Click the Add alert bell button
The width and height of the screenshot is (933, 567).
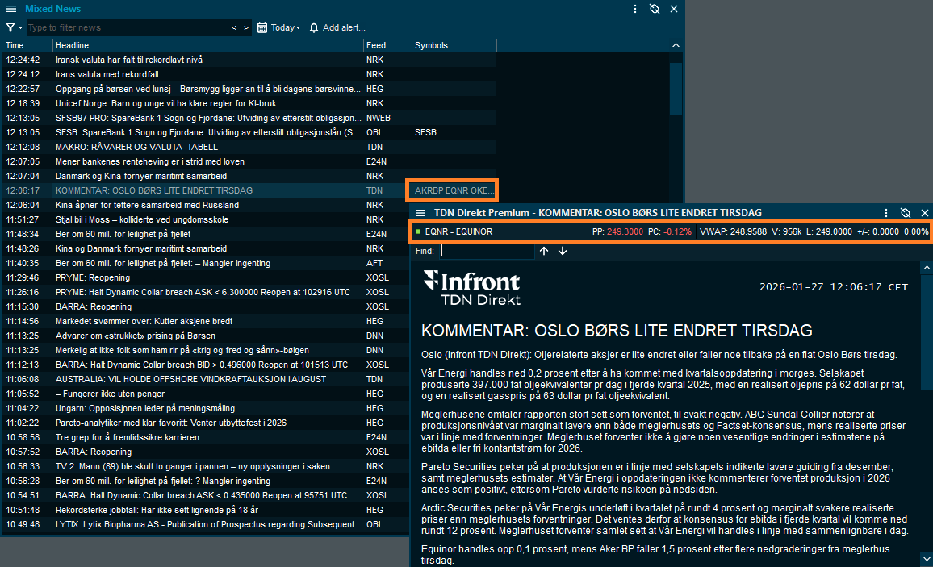(x=337, y=27)
